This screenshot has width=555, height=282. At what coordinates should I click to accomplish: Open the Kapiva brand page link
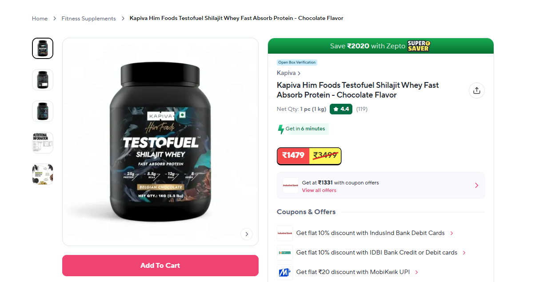tap(288, 73)
